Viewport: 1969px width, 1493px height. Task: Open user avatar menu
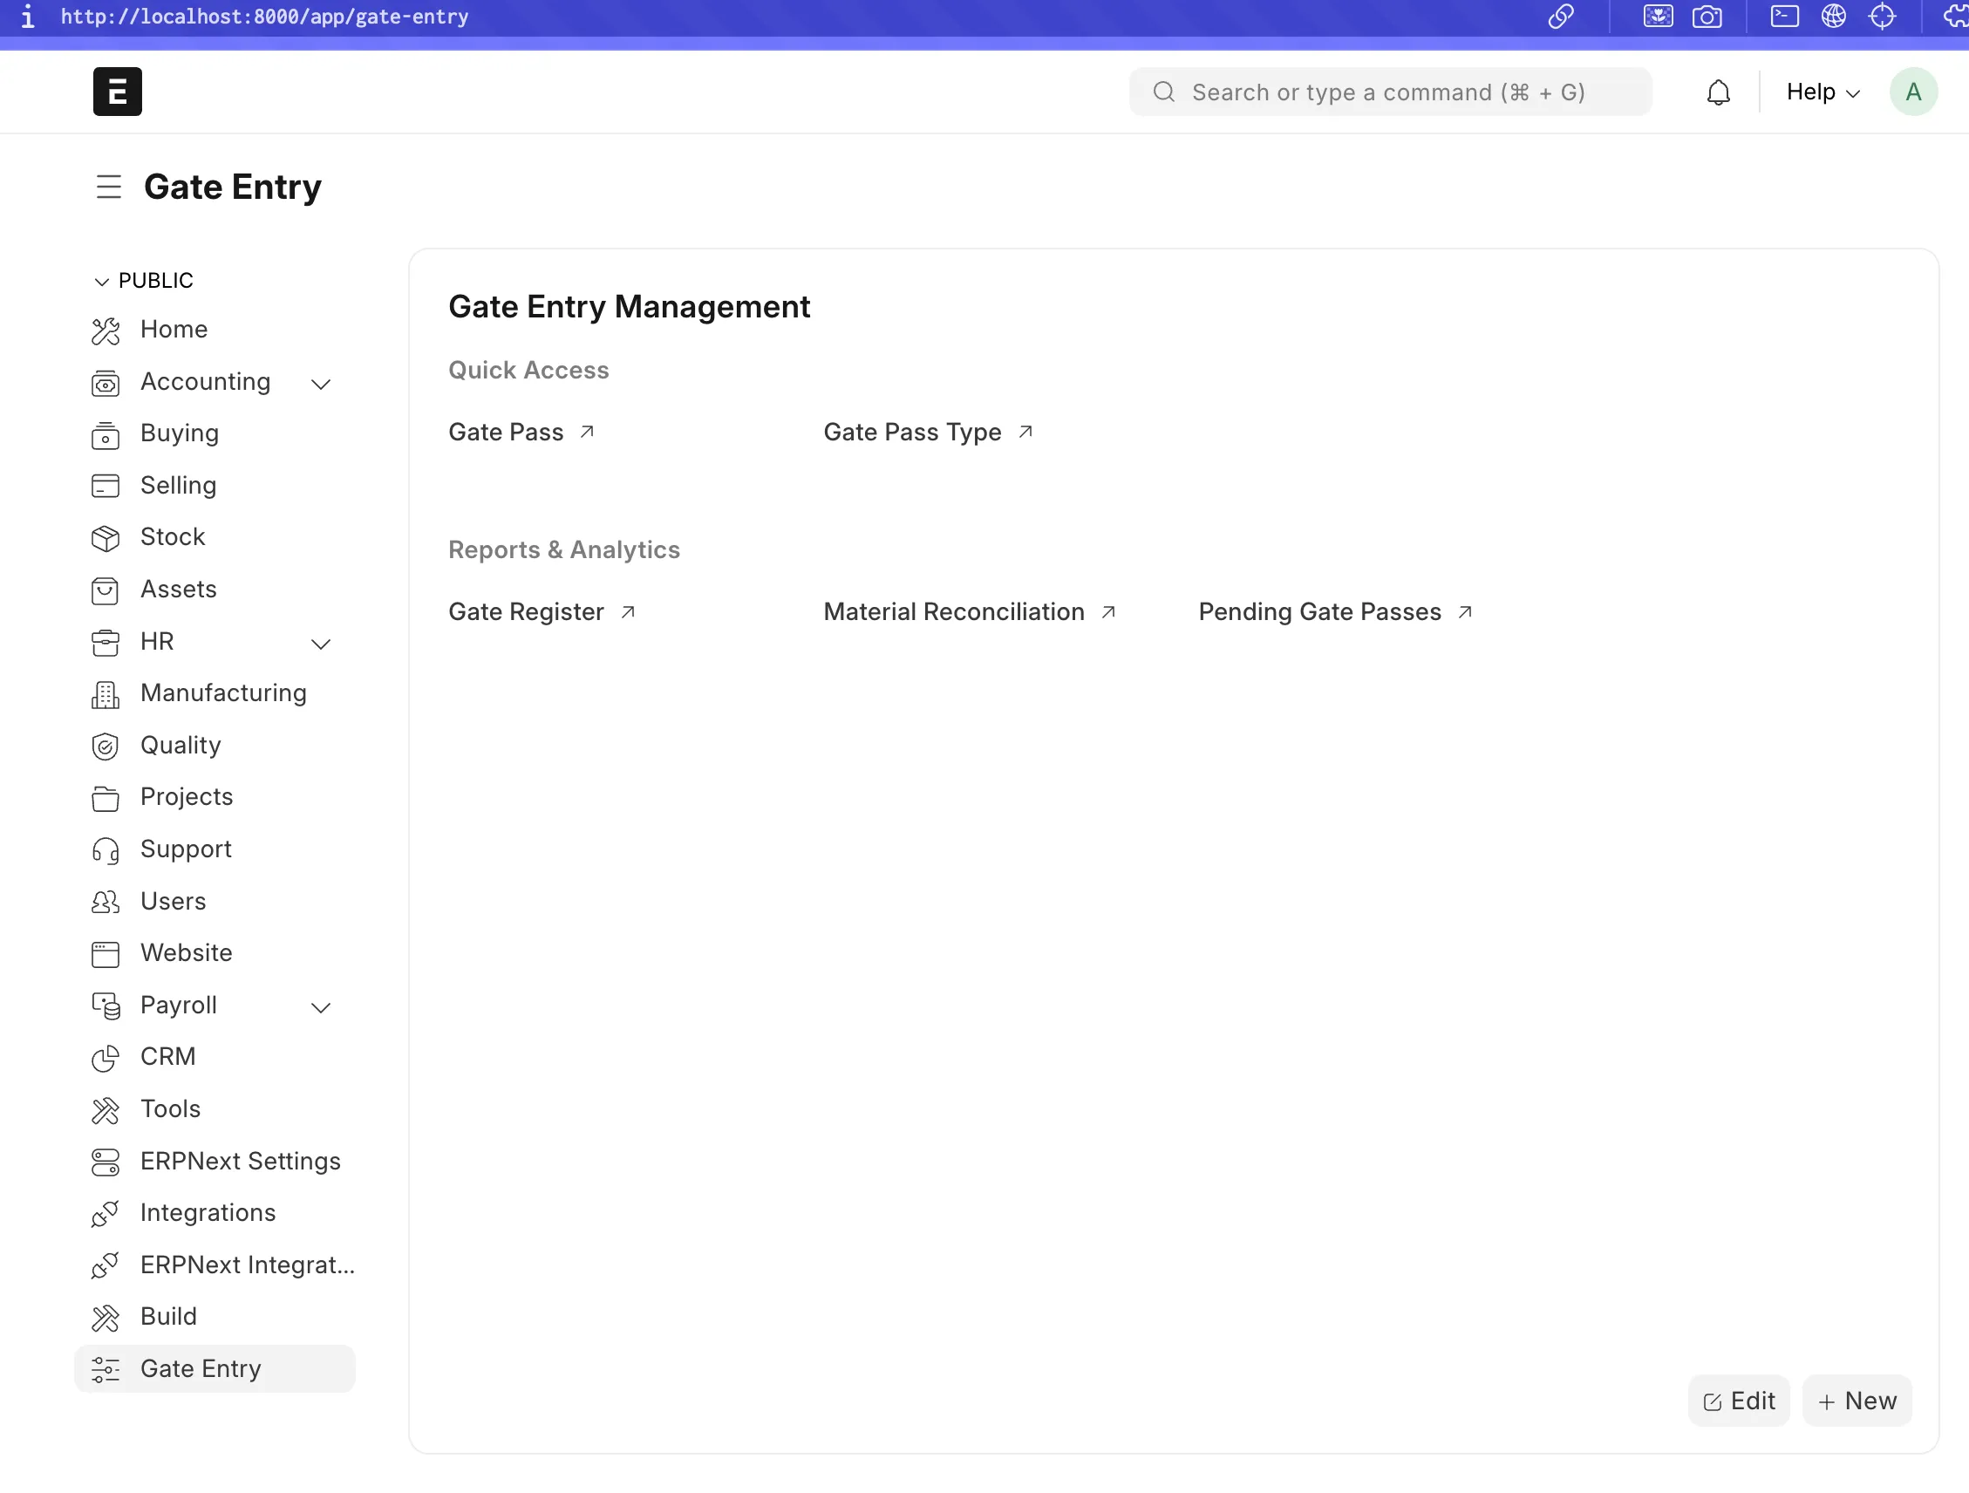1913,92
